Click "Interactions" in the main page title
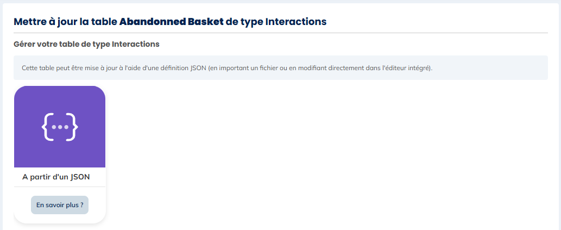 (295, 22)
